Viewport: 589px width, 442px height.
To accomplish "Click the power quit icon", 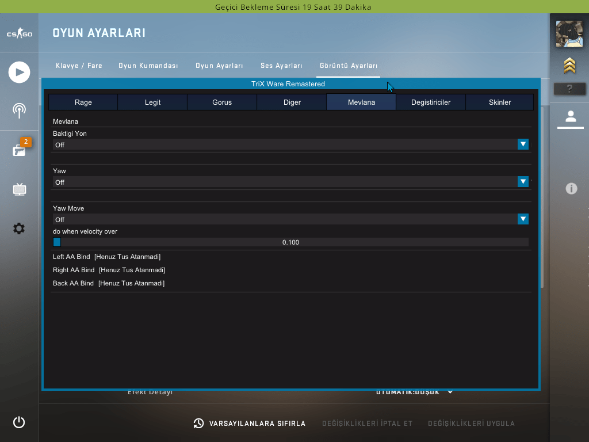I will pos(19,422).
